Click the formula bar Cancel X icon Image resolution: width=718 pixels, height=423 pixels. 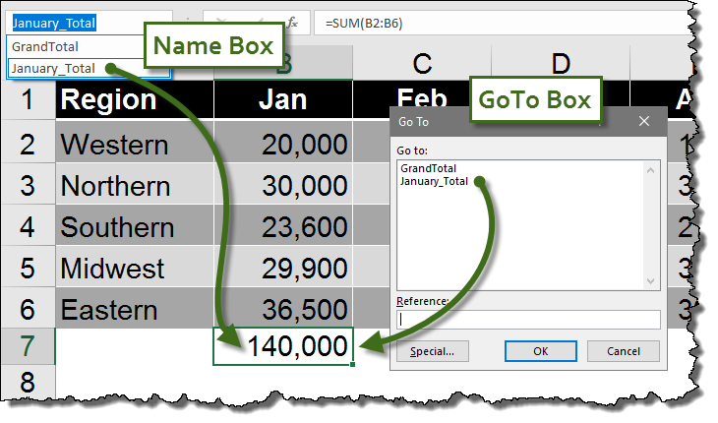point(222,22)
